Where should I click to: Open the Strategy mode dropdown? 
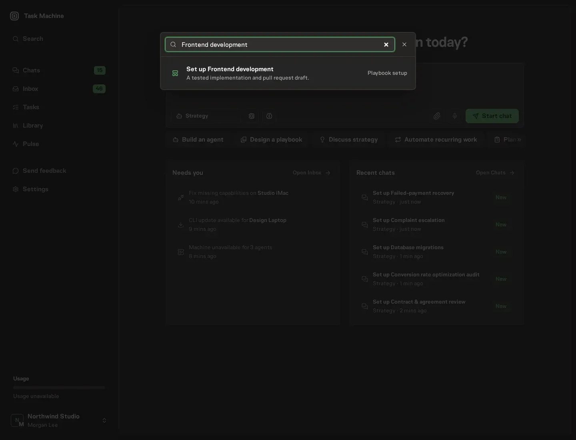coord(206,116)
